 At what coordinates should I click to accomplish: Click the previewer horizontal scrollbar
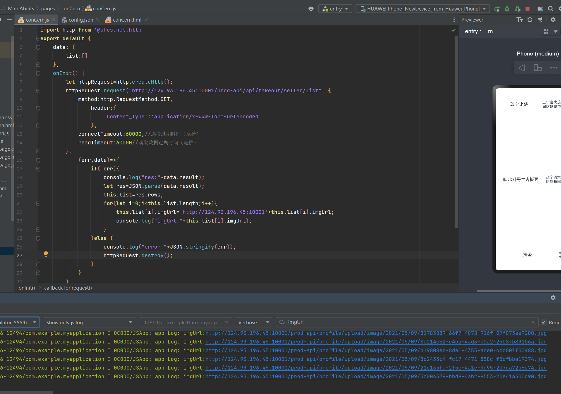click(519, 291)
